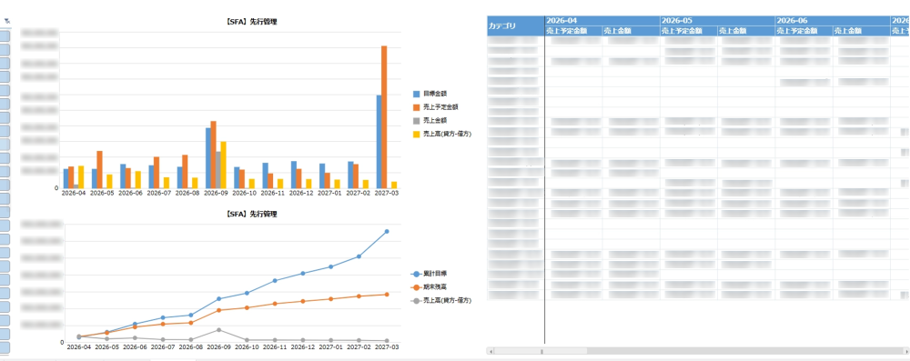Viewport: 910px width, 361px height.
Task: Click the bar chart title 【SFA】先行管理
Action: [252, 22]
